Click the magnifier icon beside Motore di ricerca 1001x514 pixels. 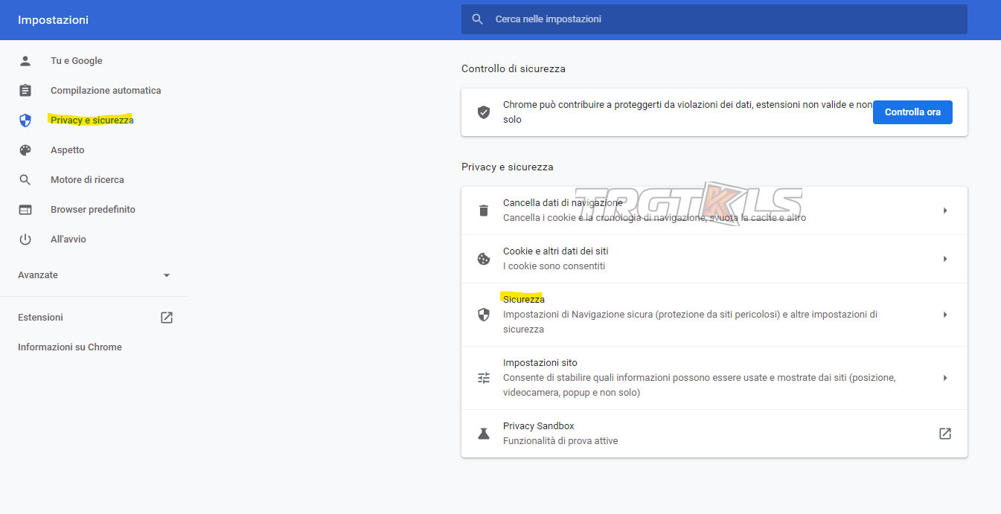[x=25, y=180]
